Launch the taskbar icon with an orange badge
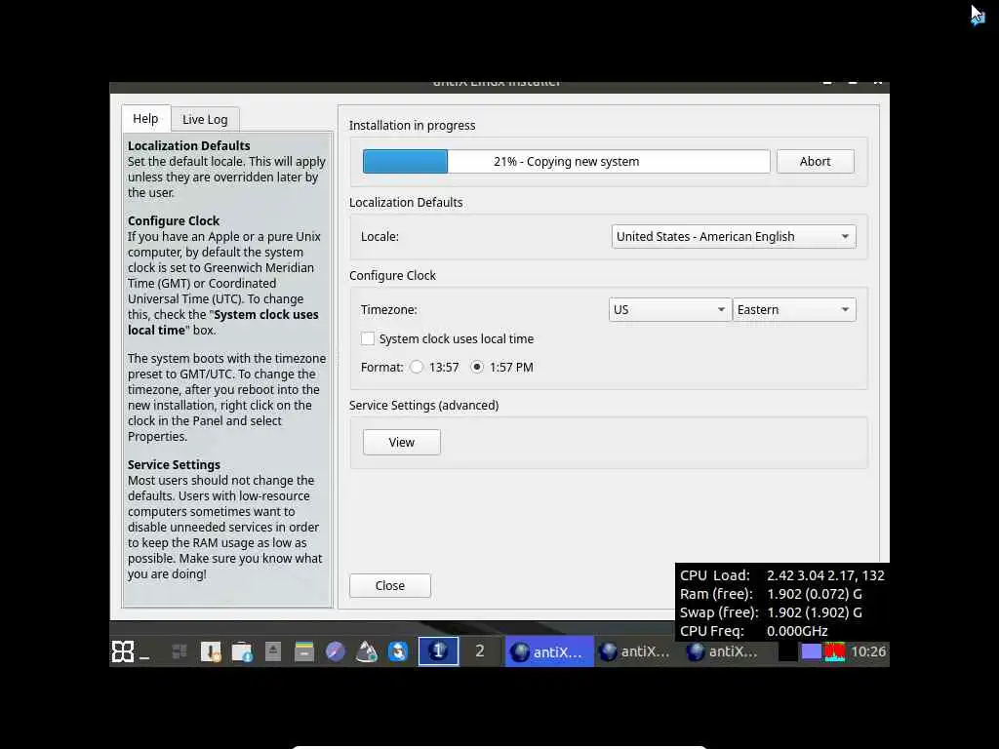This screenshot has width=999, height=749. (x=211, y=650)
